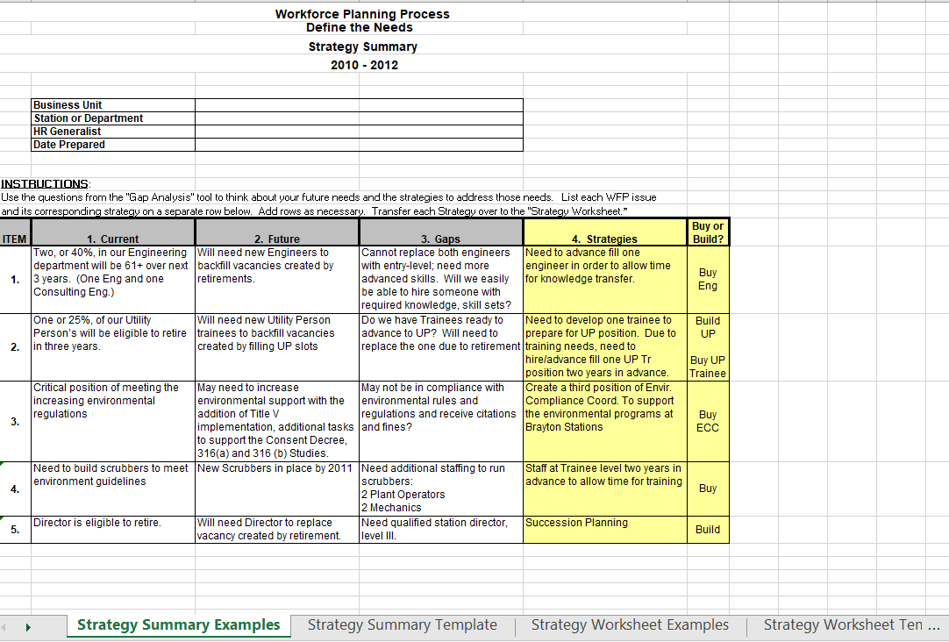Select the Strategy Summary Examples tab
This screenshot has height=642, width=949.
(x=178, y=624)
